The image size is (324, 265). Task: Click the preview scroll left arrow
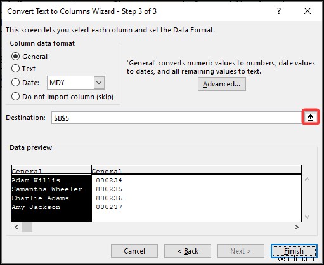pos(16,228)
